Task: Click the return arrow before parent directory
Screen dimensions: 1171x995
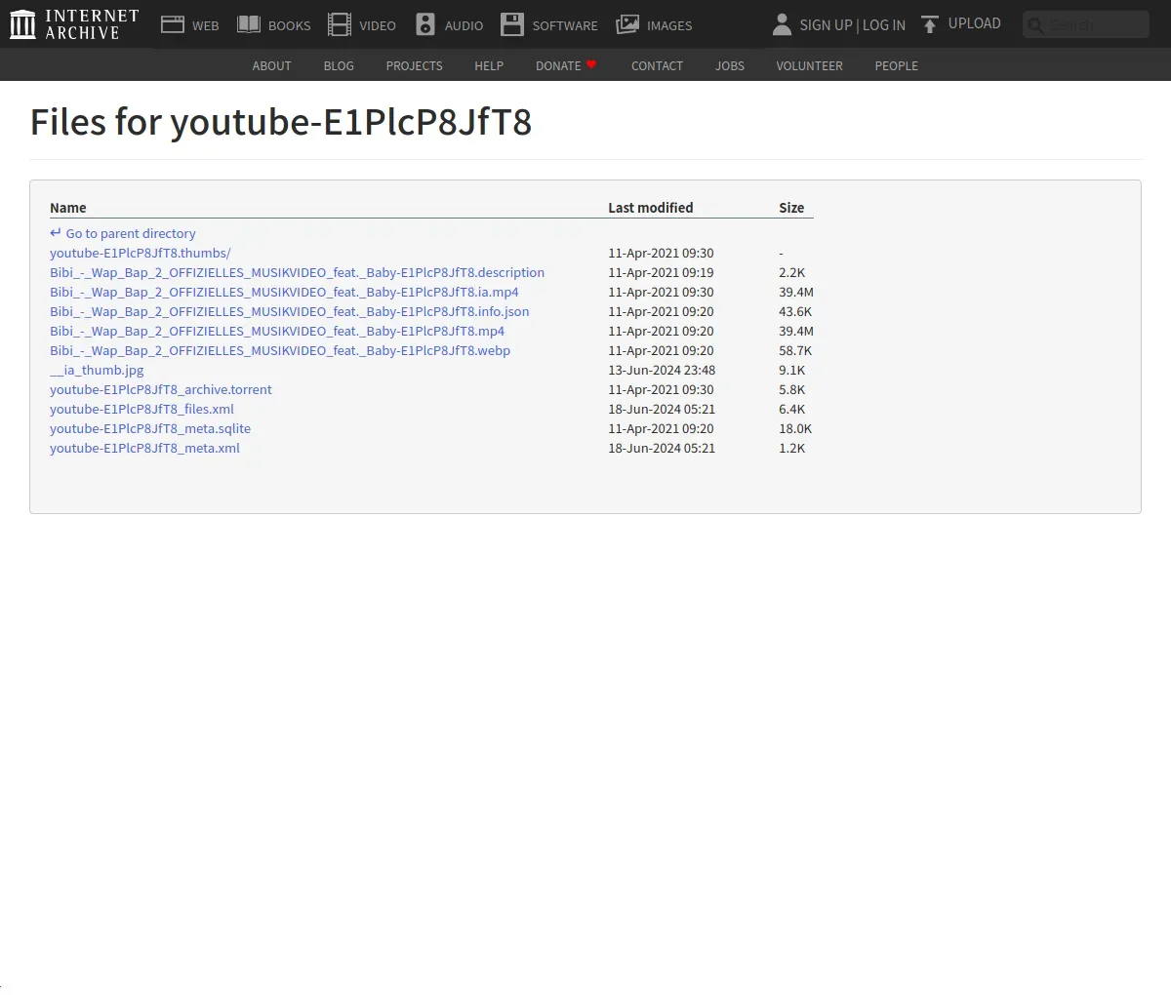Action: point(56,233)
